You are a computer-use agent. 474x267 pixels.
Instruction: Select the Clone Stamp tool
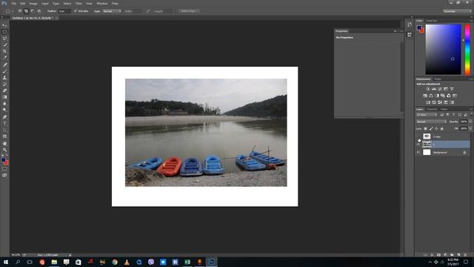(x=4, y=77)
